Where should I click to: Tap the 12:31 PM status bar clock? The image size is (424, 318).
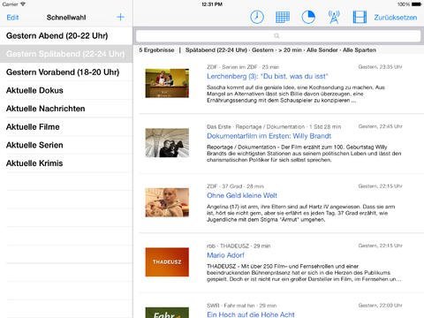[212, 4]
